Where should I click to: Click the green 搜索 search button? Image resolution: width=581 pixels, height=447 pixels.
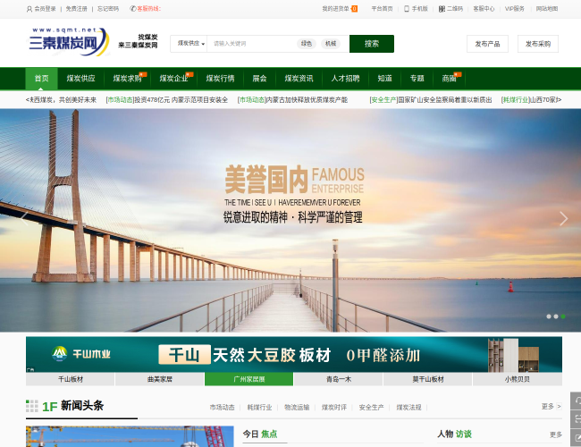371,44
